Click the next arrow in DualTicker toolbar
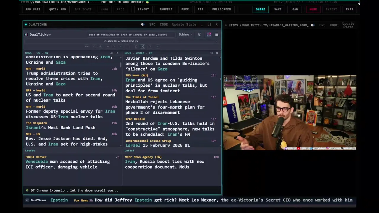The width and height of the screenshot is (379, 213). [127, 46]
